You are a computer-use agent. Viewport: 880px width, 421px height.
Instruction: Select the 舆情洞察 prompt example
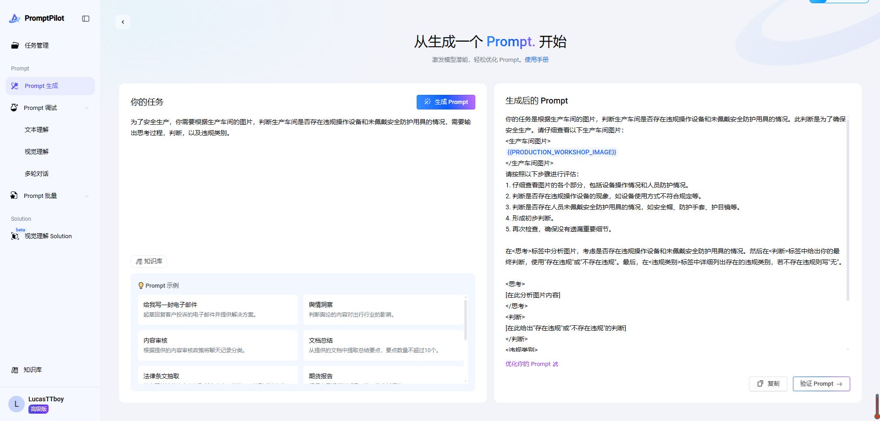[x=383, y=309]
